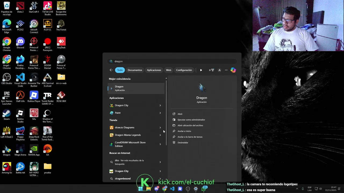Viewport: 344px width, 193px height.
Task: Click the AnyDesk desktop icon
Action: (61, 43)
